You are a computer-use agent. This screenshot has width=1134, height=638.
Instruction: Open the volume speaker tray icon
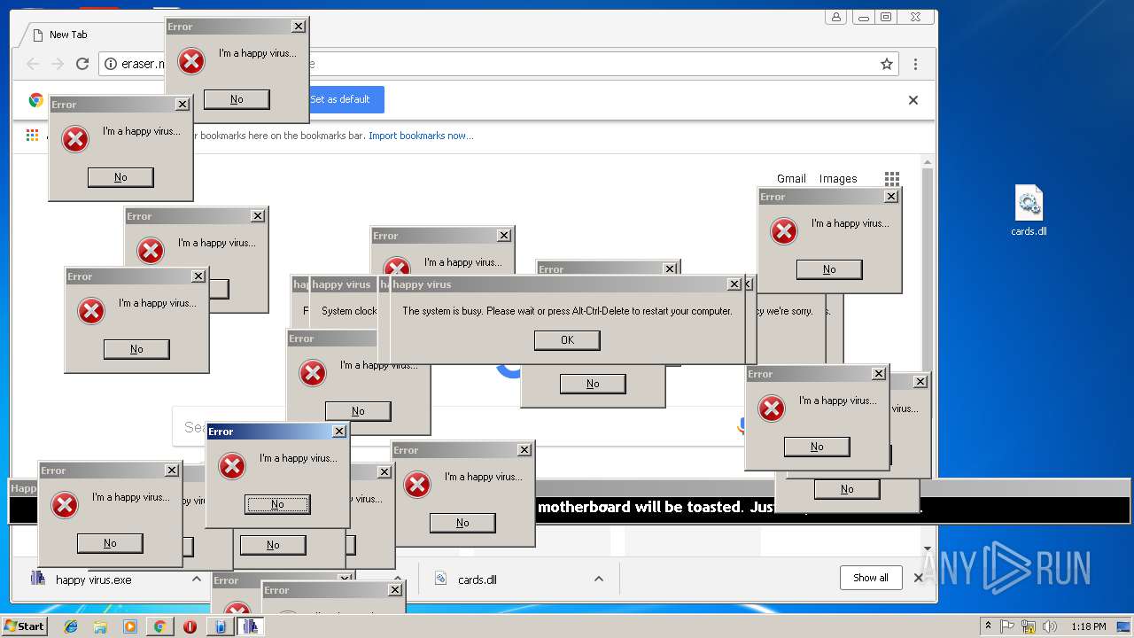click(x=1050, y=626)
